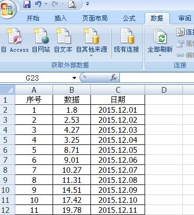Click the 序号 header cell
Screen dimensions: 194x215
34,100
